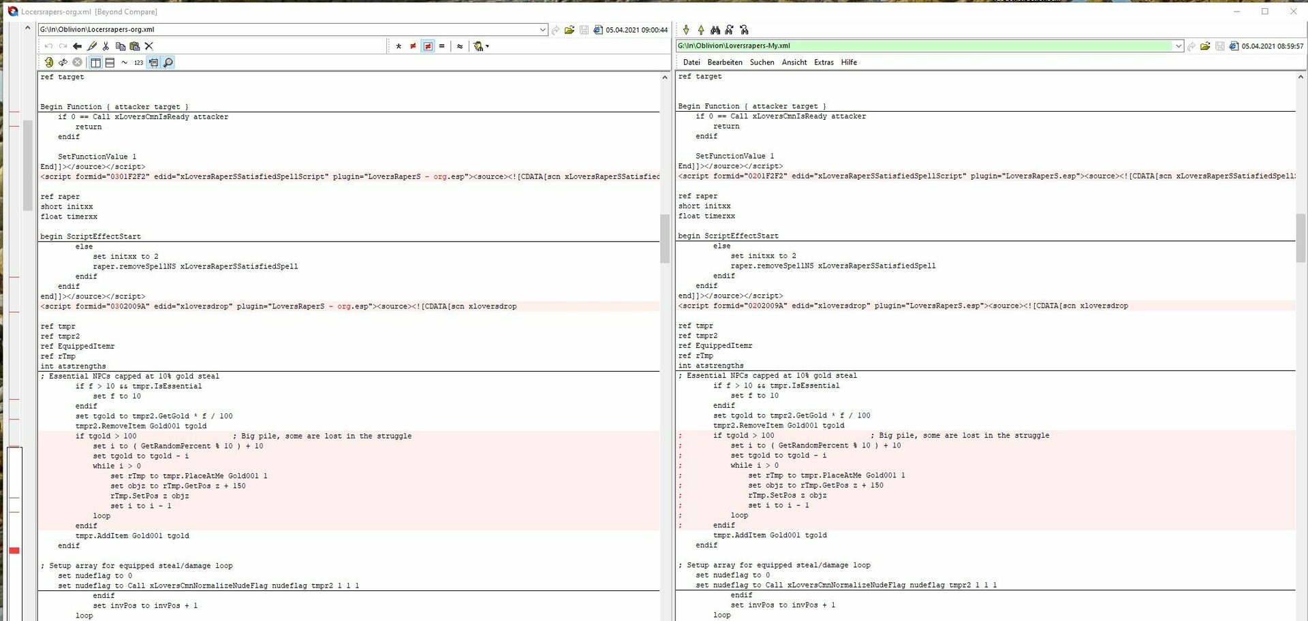The image size is (1308, 621).
Task: Click the right pane scroll-up arrow
Action: (1301, 77)
